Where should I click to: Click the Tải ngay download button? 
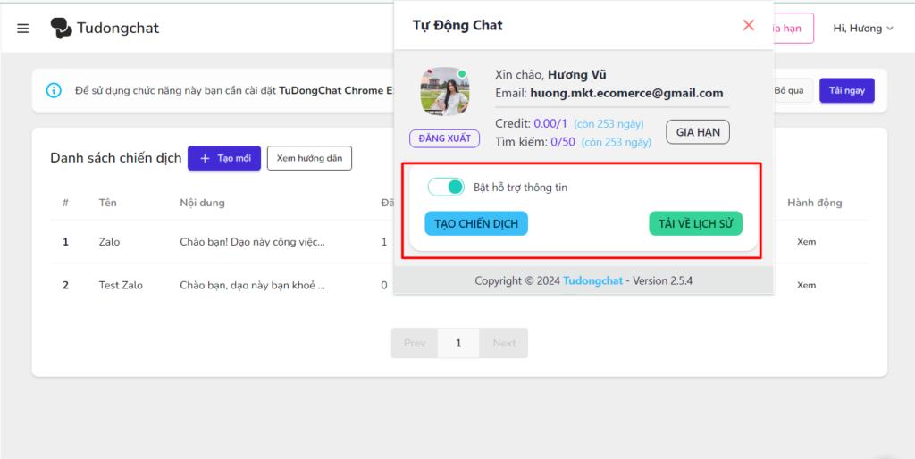[x=847, y=90]
